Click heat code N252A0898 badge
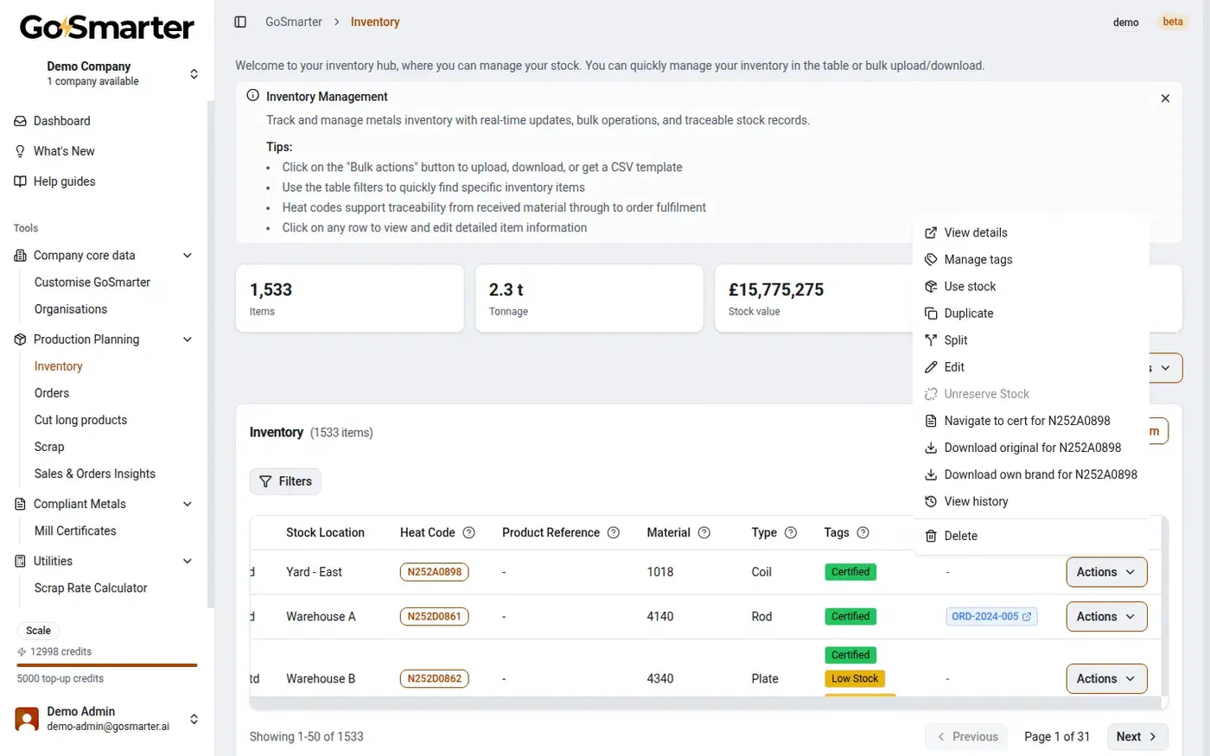The height and width of the screenshot is (756, 1210). tap(435, 572)
